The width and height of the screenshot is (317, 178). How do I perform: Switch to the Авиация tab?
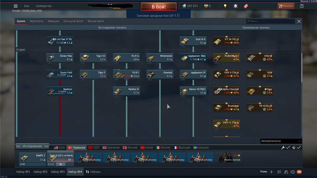click(x=53, y=21)
